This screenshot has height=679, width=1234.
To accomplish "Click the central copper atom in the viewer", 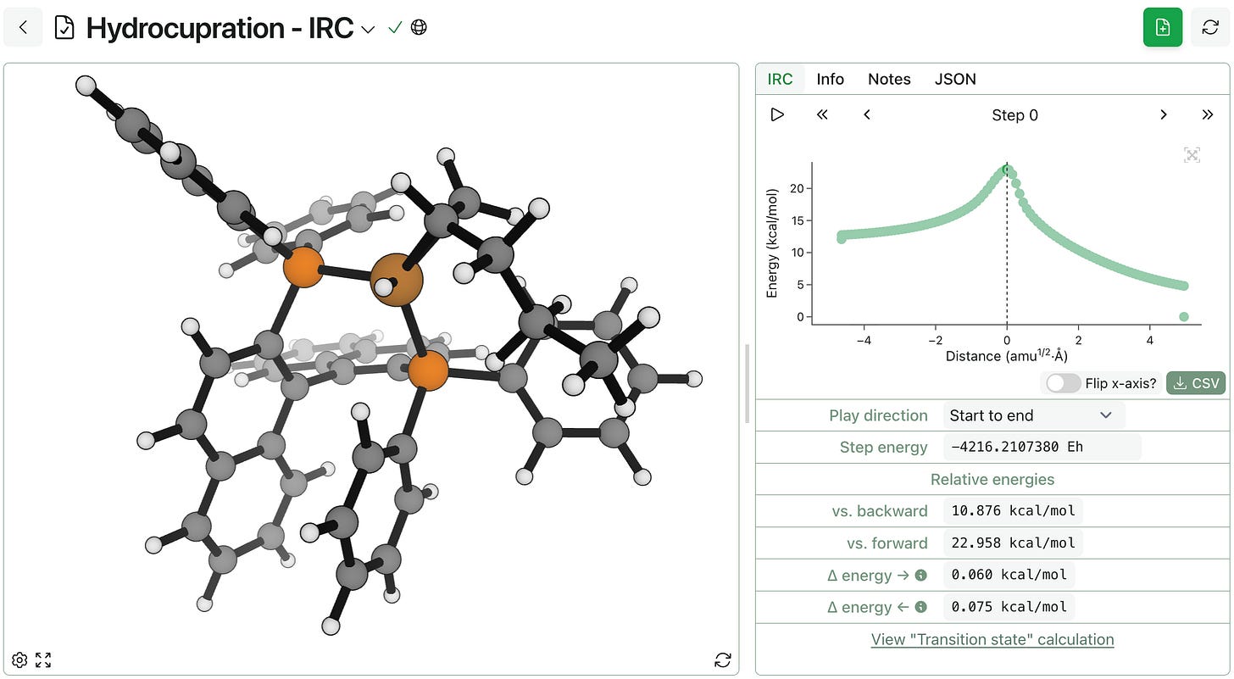I will (397, 279).
